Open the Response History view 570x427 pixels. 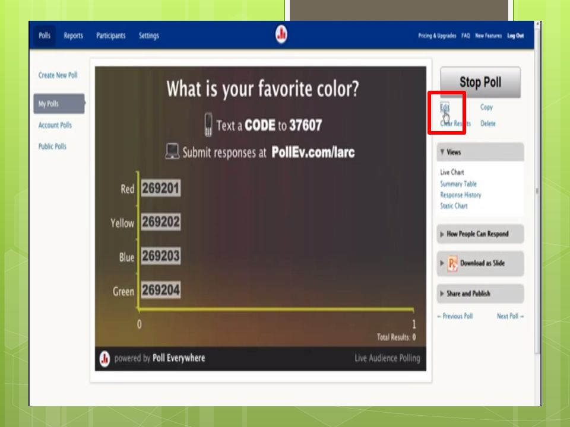pos(461,195)
